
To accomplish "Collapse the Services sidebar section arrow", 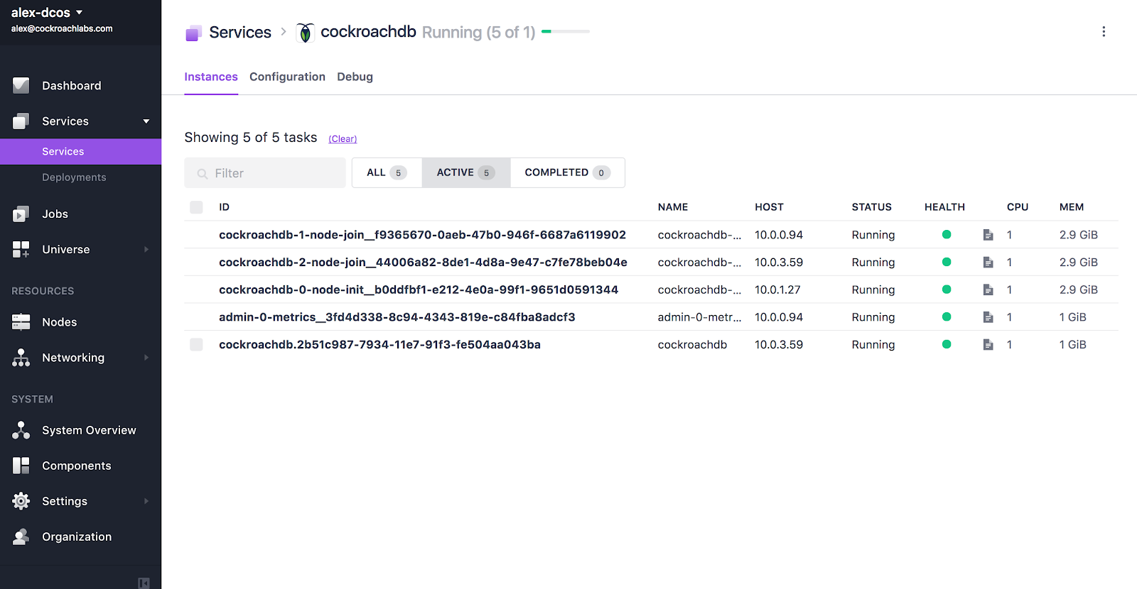I will click(x=146, y=121).
